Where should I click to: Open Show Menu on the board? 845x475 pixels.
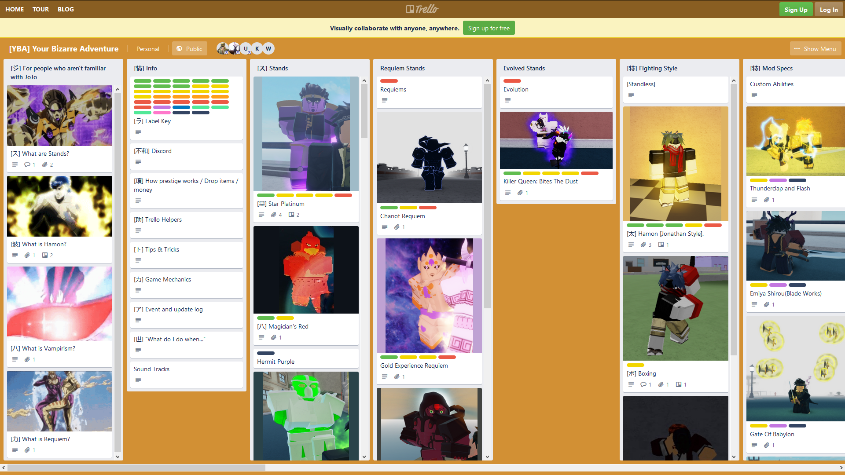pyautogui.click(x=816, y=48)
